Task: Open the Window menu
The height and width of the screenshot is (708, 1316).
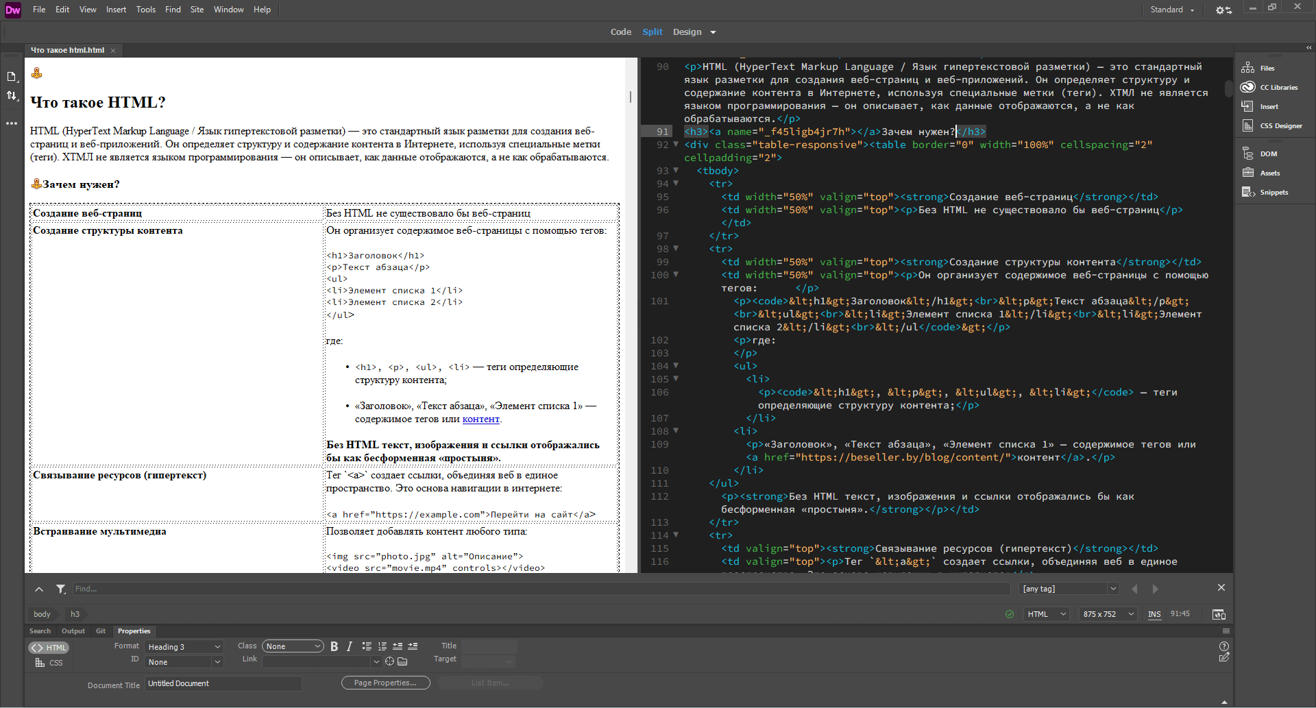Action: pos(228,10)
